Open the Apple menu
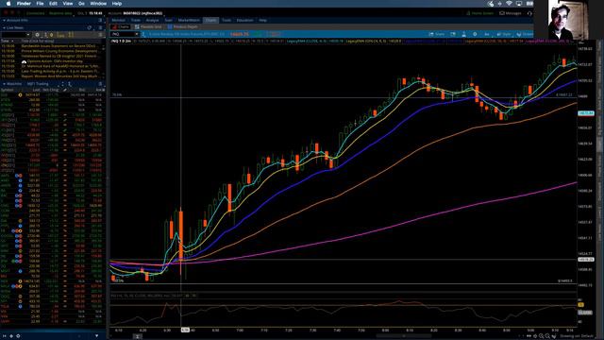 click(8, 4)
